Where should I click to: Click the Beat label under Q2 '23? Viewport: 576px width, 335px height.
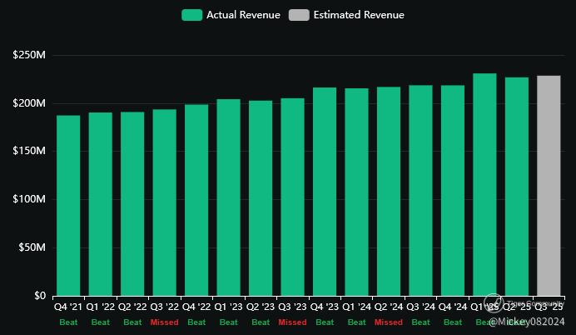click(x=261, y=322)
